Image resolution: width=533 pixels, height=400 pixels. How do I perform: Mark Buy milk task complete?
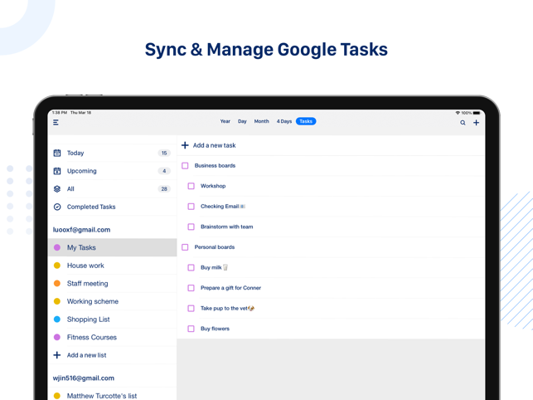click(191, 267)
